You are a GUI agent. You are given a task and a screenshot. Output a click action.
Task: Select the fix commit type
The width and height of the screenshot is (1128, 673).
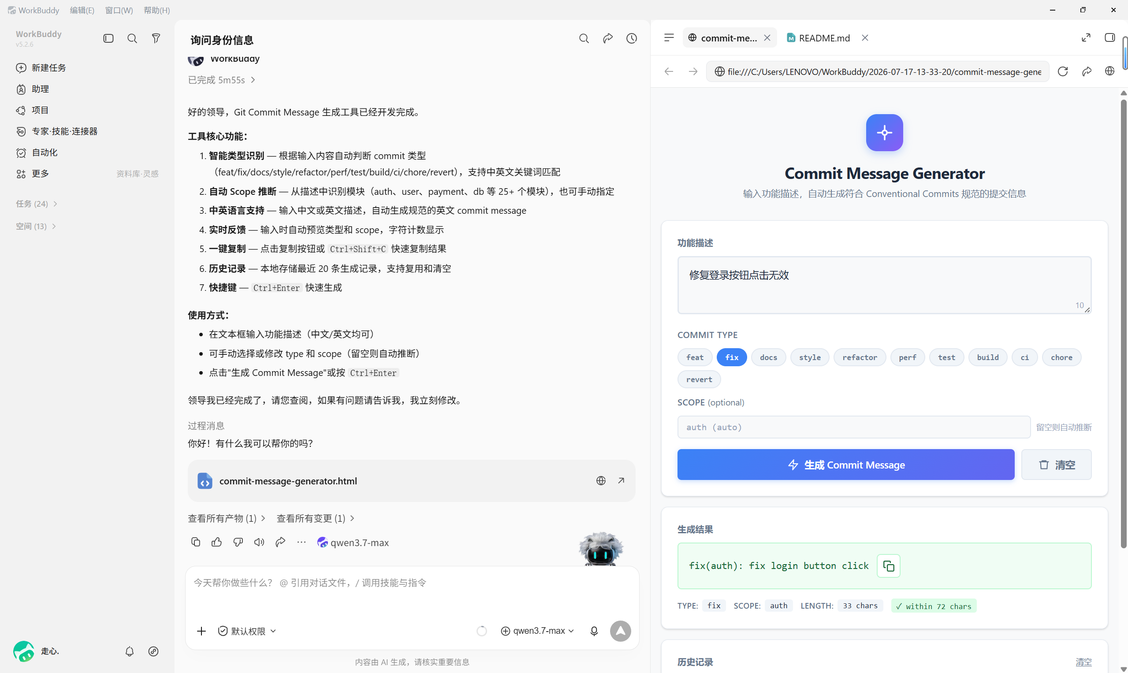click(732, 357)
